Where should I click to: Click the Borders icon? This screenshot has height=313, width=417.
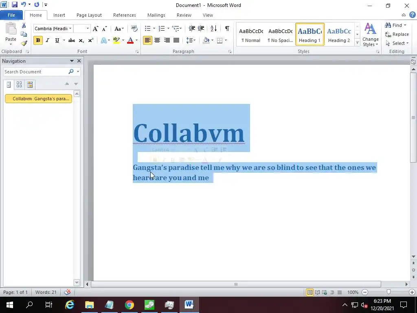coord(219,40)
